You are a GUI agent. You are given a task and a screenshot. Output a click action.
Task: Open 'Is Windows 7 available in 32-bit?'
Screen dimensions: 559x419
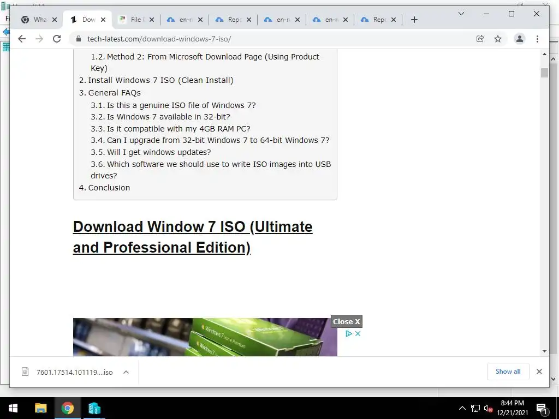160,117
